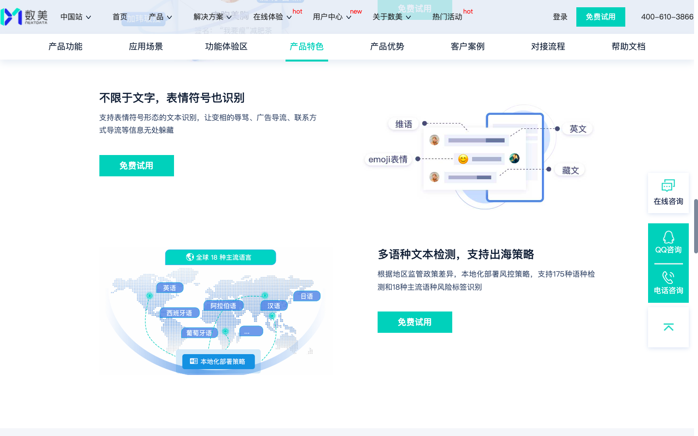Image resolution: width=698 pixels, height=436 pixels.
Task: Click the emoji表情 label in illustration
Action: click(x=388, y=159)
